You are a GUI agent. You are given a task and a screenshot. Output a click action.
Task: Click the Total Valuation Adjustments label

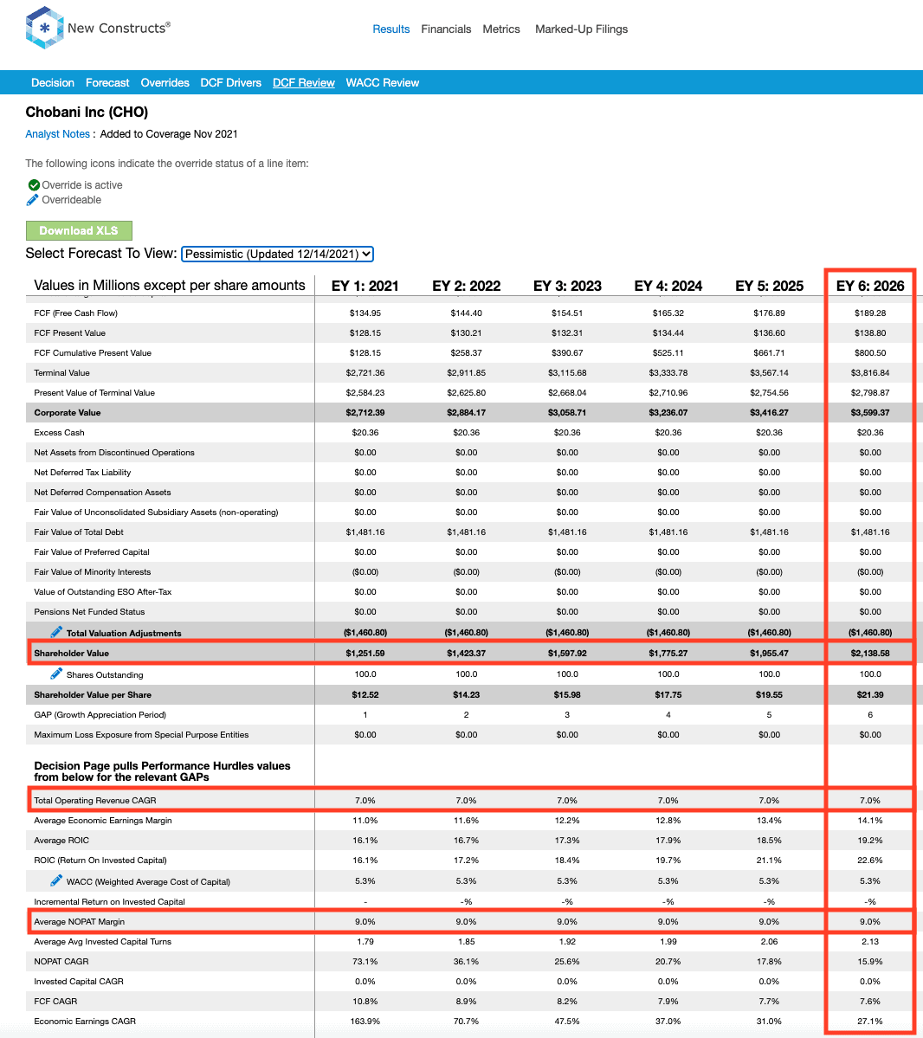tap(124, 633)
